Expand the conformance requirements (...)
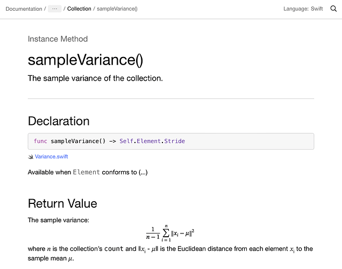 pos(143,172)
